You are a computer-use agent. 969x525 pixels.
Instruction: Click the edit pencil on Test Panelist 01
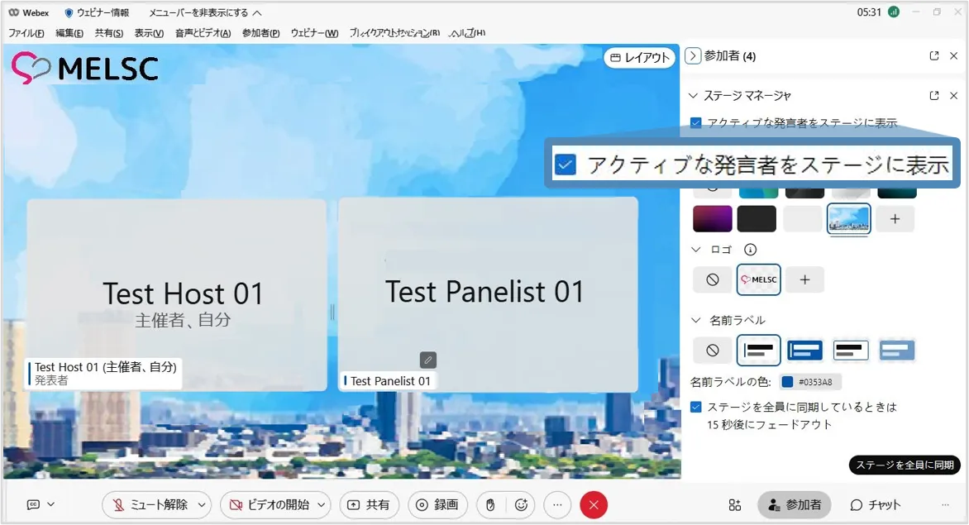(427, 360)
